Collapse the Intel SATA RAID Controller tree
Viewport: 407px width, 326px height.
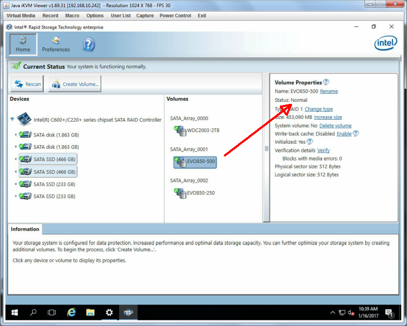pyautogui.click(x=12, y=119)
